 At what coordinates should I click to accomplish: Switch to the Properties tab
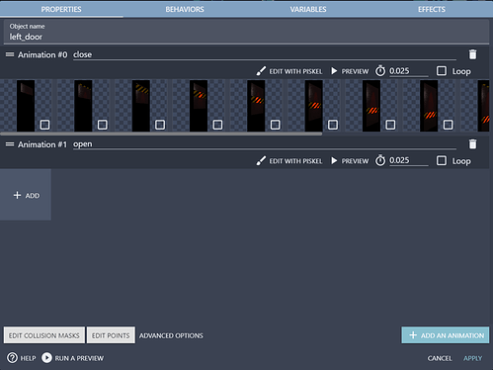61,9
